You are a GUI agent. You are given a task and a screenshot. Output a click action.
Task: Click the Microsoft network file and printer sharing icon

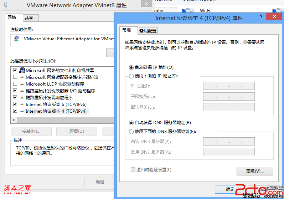click(x=22, y=70)
